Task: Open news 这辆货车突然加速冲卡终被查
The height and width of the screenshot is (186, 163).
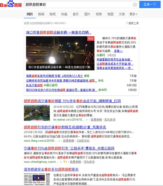Action: click(x=62, y=81)
